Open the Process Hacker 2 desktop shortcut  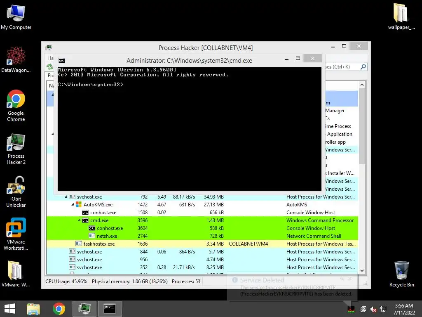[x=16, y=149]
